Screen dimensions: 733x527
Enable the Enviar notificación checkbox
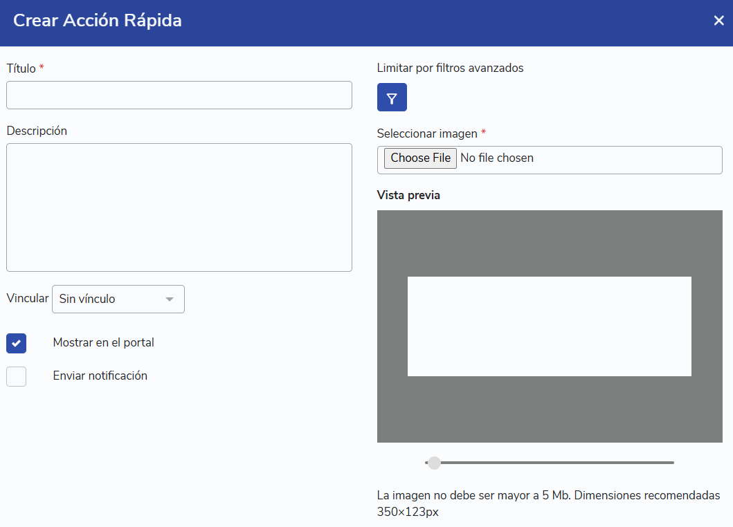16,376
